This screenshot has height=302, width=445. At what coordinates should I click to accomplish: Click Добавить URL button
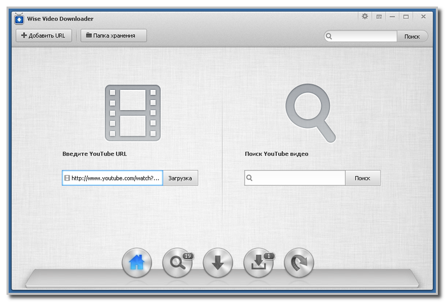44,36
